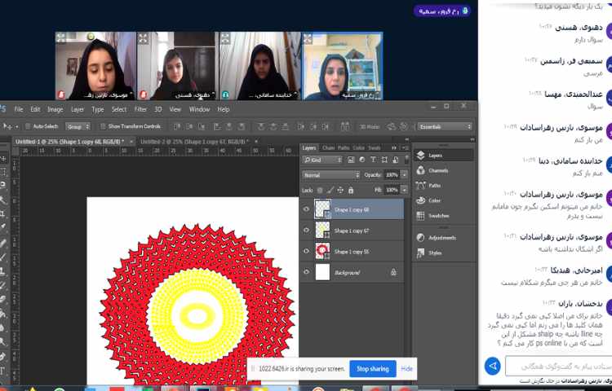This screenshot has width=612, height=391.
Task: Click the Fill 100% field
Action: (x=392, y=190)
